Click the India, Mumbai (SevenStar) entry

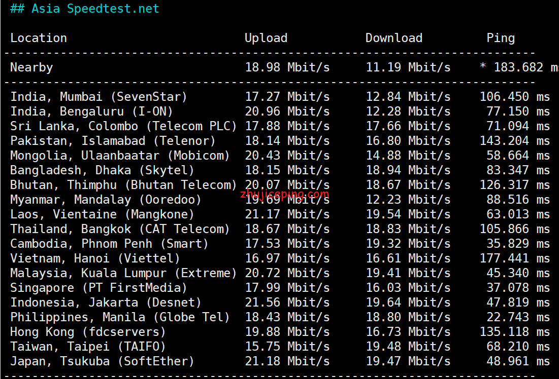click(98, 97)
